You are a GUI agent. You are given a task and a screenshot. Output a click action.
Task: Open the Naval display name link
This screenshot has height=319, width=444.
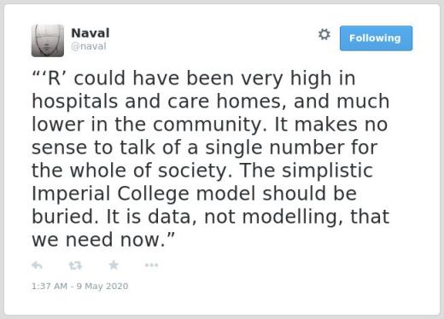click(x=91, y=33)
